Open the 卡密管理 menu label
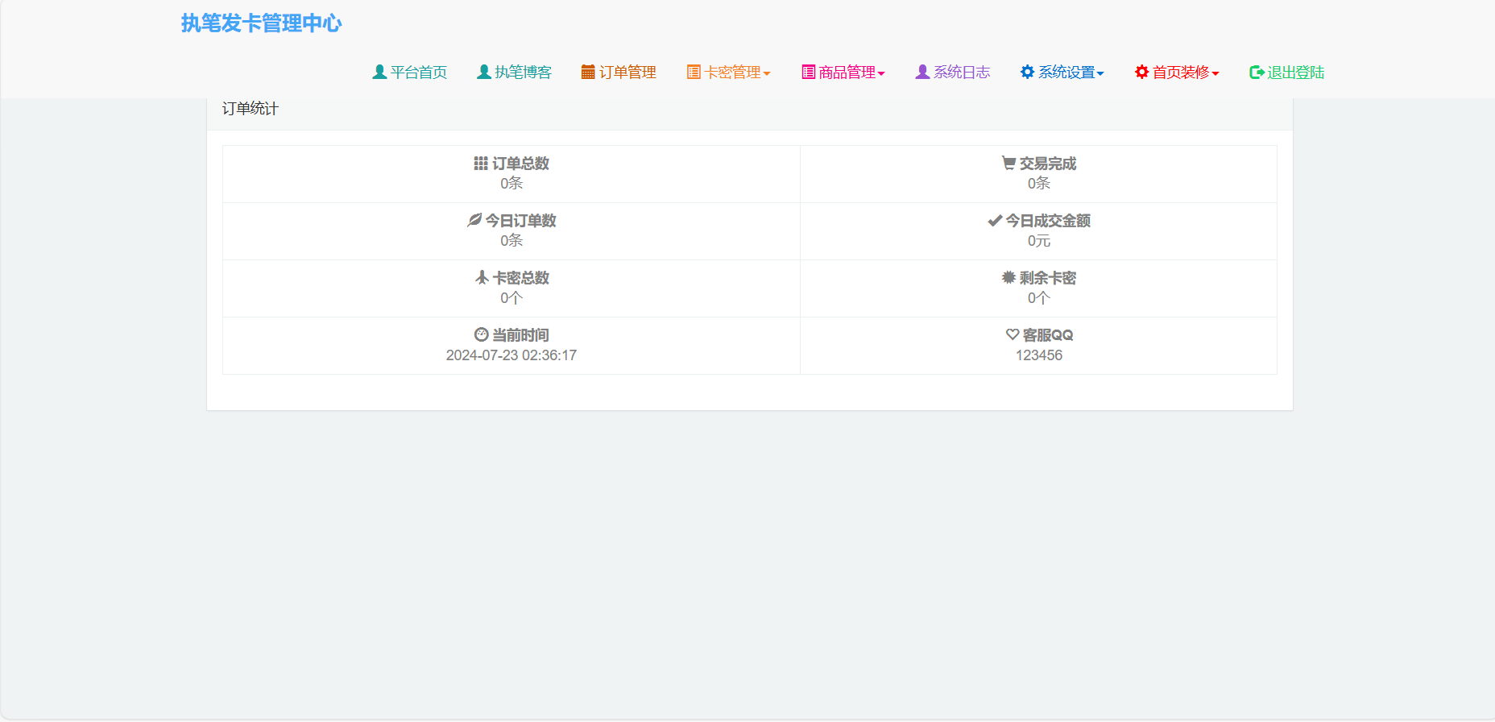1495x722 pixels. click(x=732, y=73)
